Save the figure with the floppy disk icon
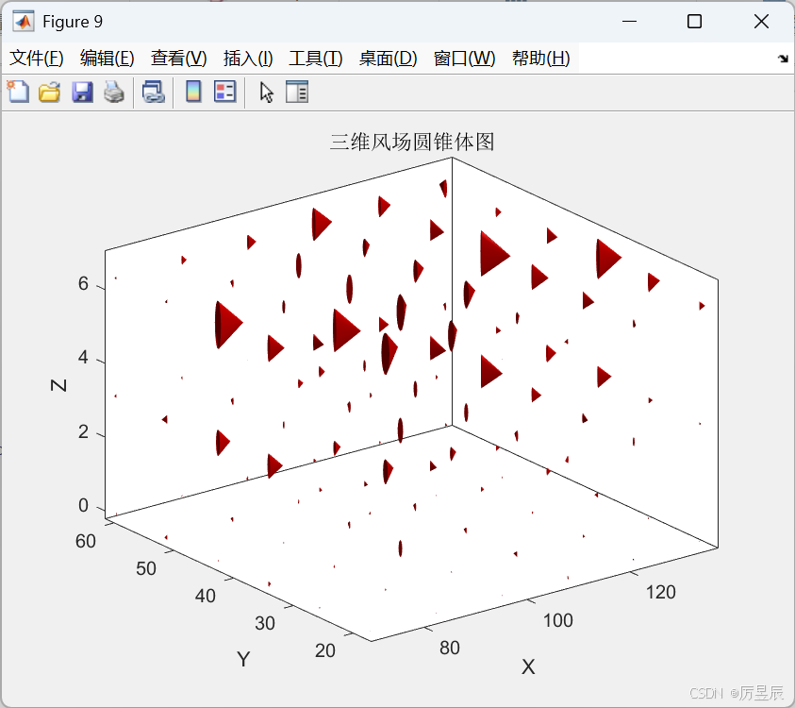Screen dimensions: 795x708 pyautogui.click(x=82, y=92)
